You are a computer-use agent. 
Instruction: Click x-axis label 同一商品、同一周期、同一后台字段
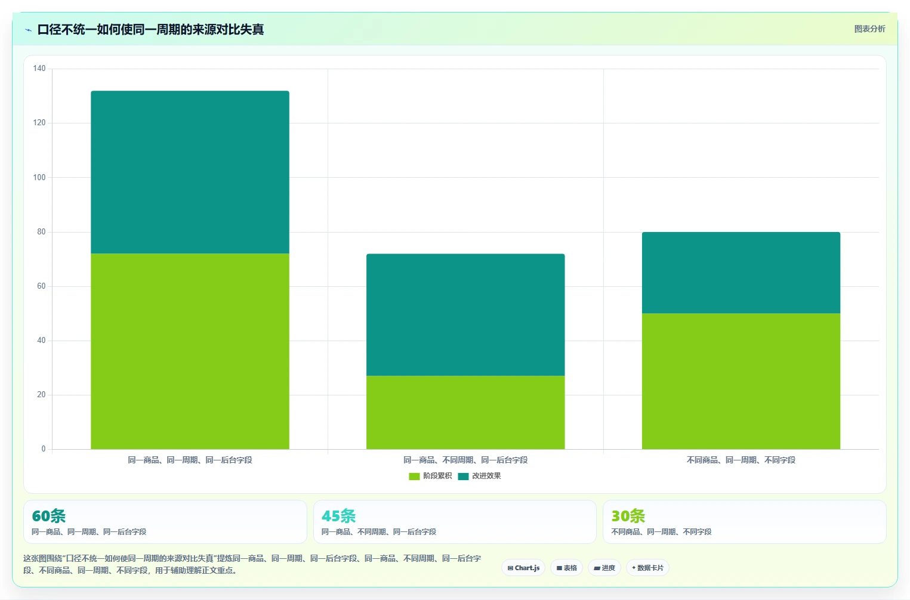click(x=190, y=460)
